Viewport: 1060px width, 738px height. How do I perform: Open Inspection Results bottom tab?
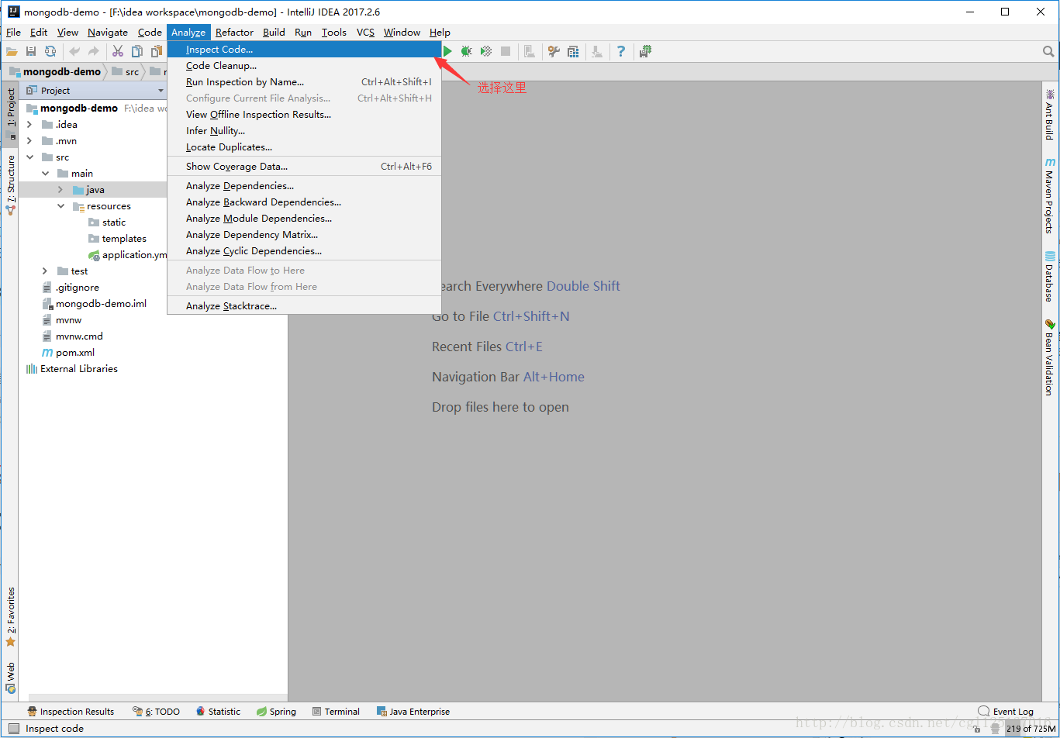click(x=71, y=712)
